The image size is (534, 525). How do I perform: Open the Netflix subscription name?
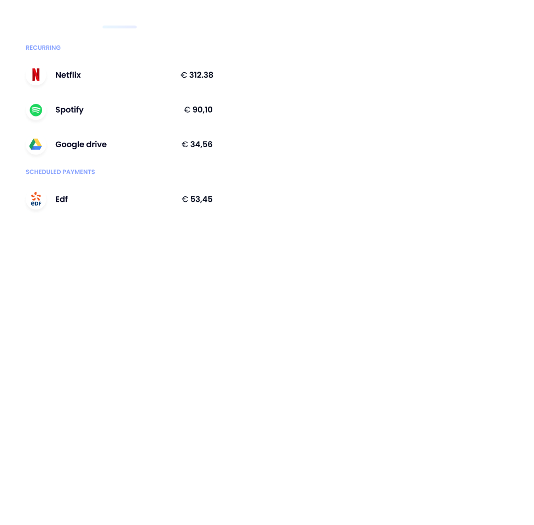tap(68, 75)
